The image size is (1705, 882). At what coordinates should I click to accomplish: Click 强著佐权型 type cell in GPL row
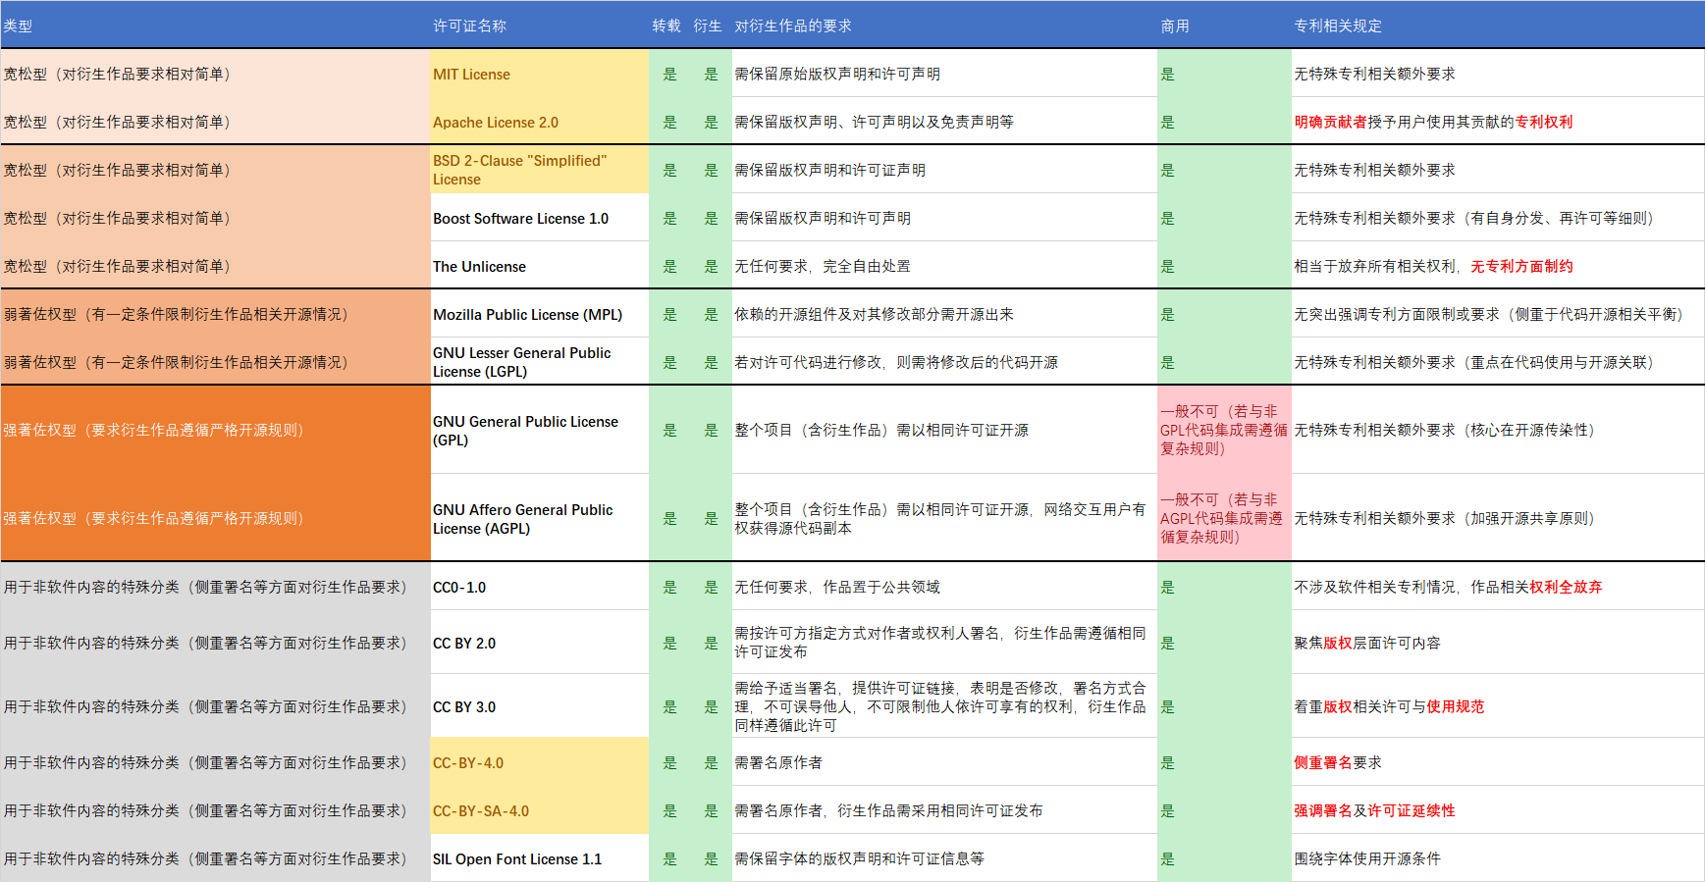215,430
